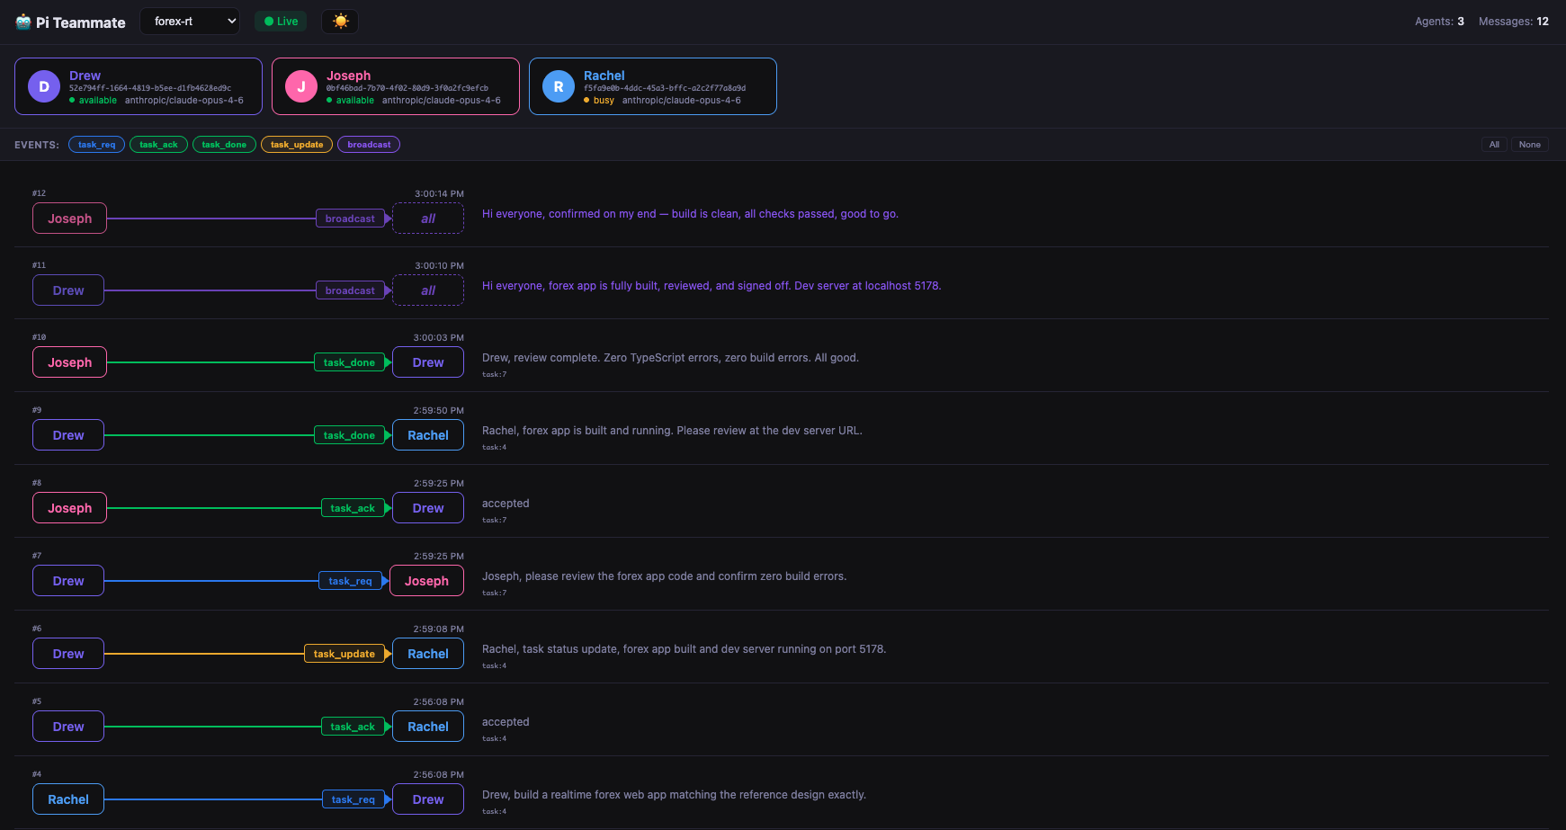Click Drew's D avatar icon
The height and width of the screenshot is (830, 1566).
43,86
